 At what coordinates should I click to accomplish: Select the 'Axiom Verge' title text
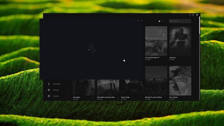coord(125,97)
